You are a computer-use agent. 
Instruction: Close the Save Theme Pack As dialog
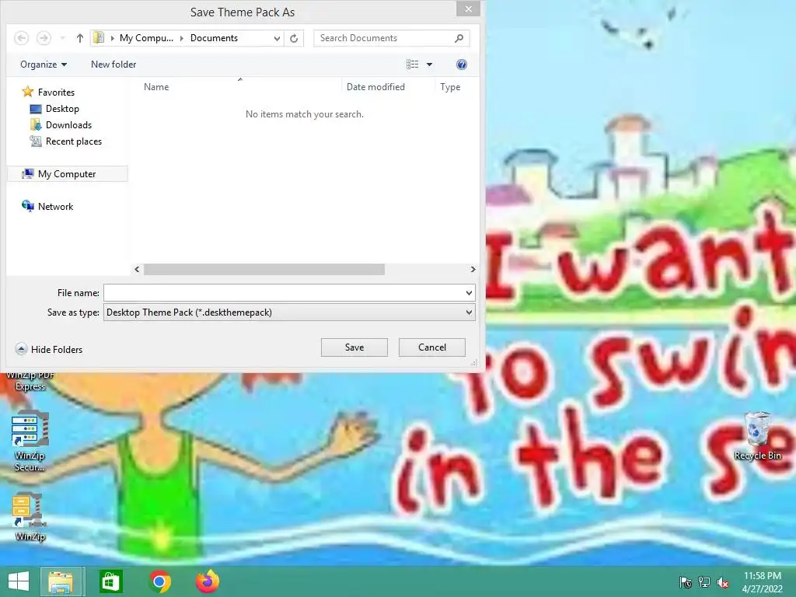(468, 9)
